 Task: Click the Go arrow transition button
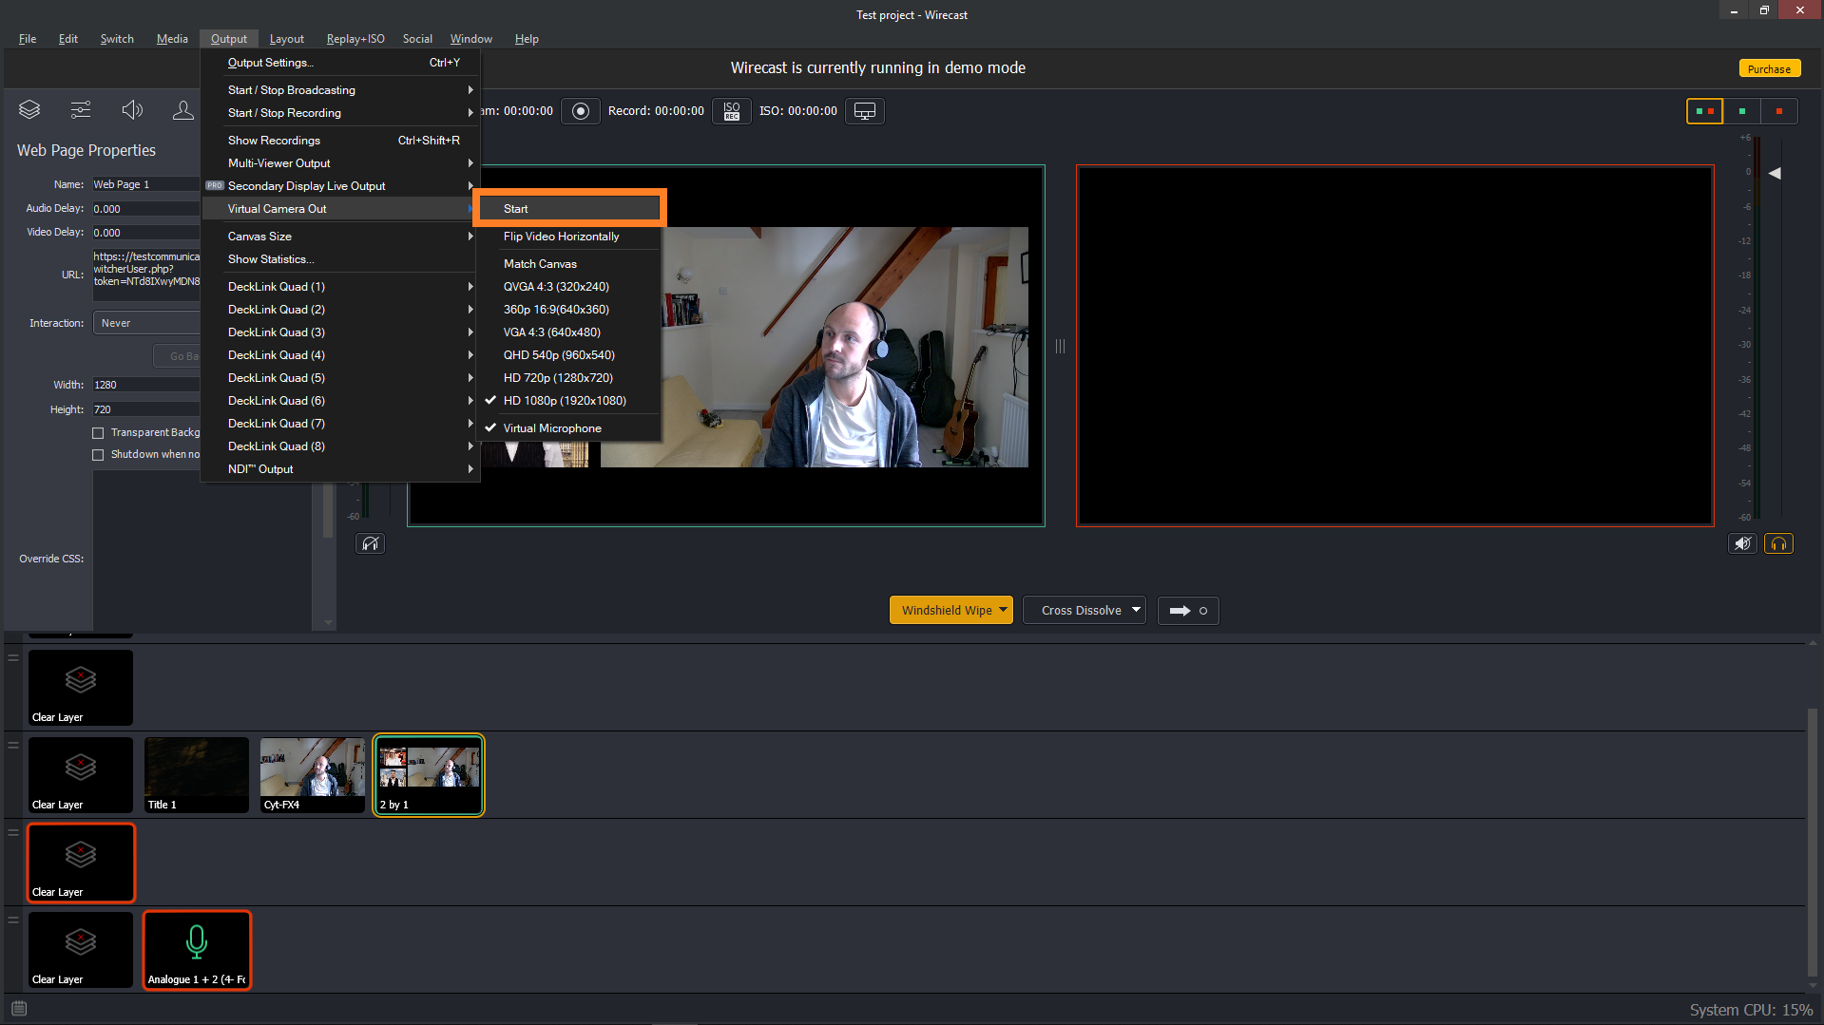(x=1188, y=611)
